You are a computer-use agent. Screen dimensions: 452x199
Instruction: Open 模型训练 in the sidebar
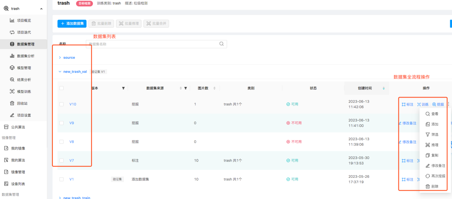pos(23,91)
